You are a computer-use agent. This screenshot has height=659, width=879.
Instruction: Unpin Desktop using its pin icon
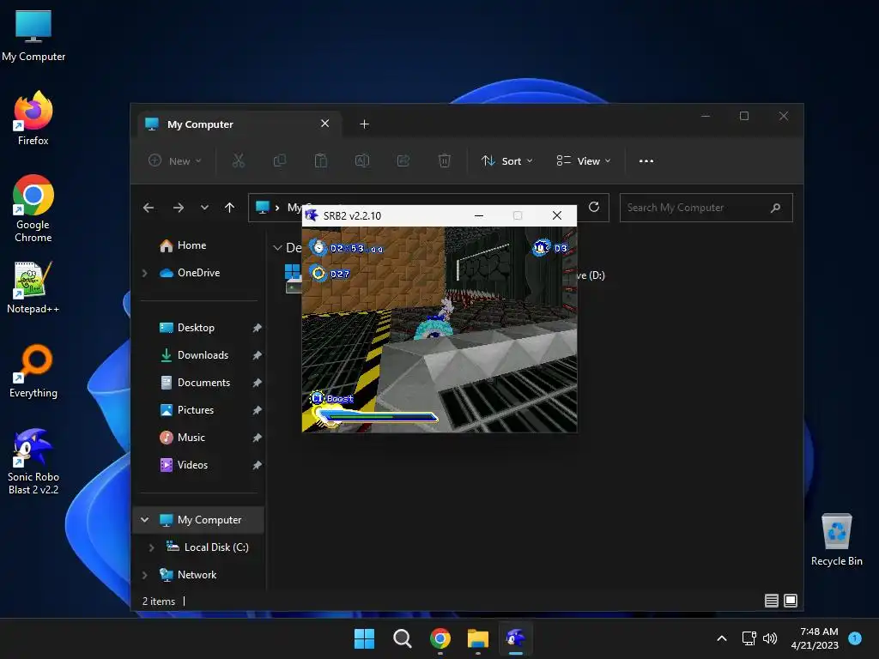[257, 328]
